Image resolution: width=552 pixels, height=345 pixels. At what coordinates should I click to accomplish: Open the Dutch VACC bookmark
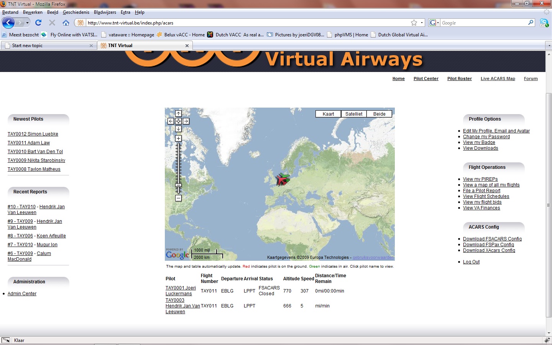click(x=235, y=34)
